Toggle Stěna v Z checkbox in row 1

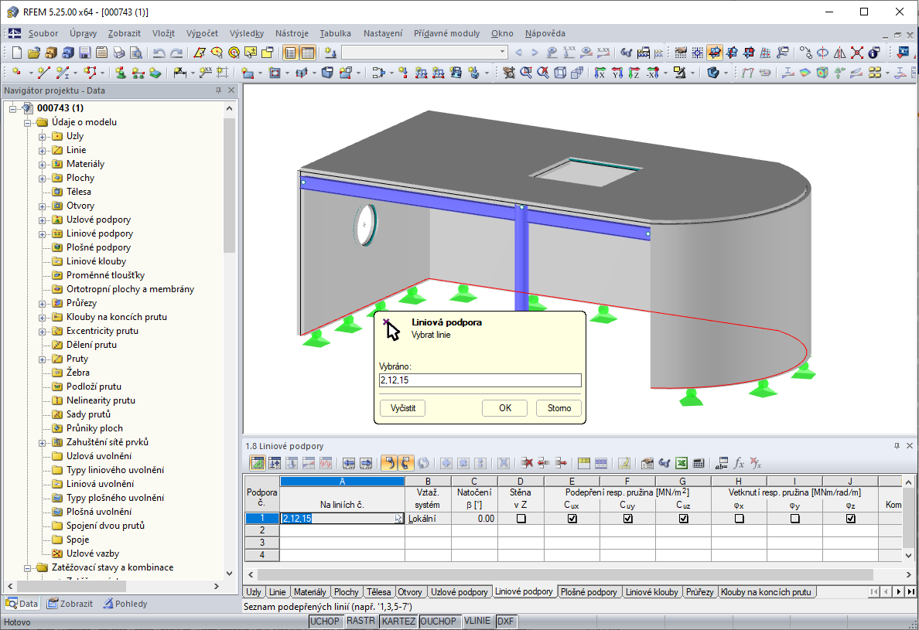coord(521,518)
